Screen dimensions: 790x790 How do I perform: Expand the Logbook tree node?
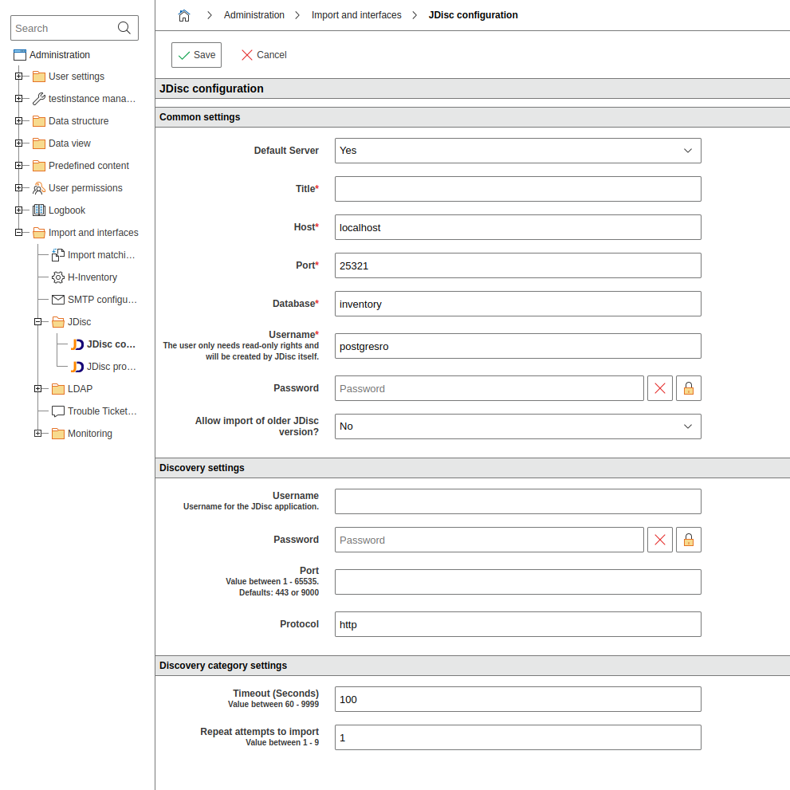(x=18, y=210)
